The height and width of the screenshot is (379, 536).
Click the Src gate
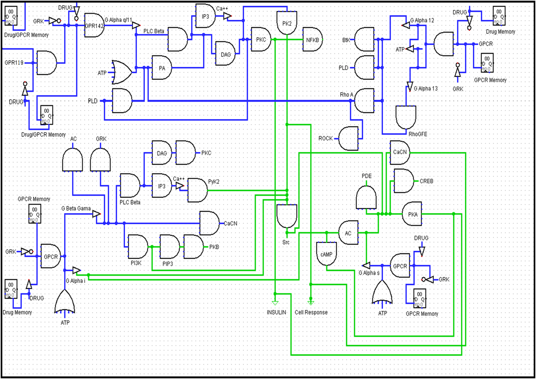tap(287, 217)
